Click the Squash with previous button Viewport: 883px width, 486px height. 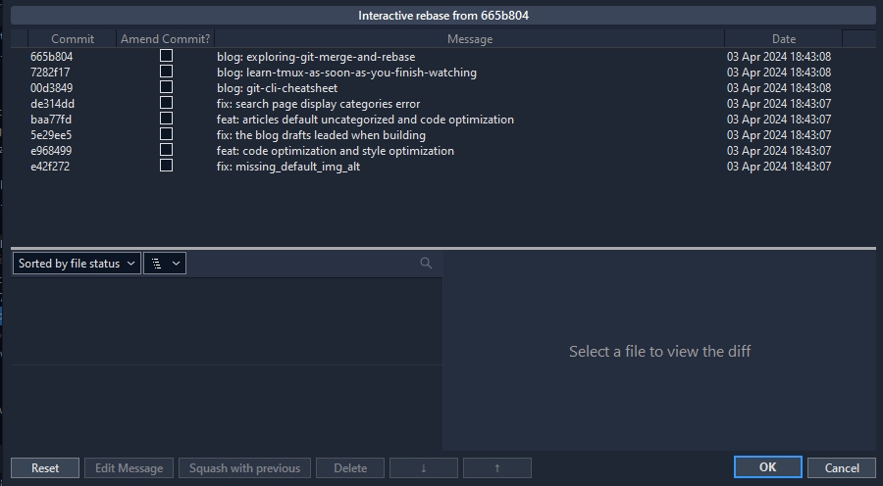[244, 467]
